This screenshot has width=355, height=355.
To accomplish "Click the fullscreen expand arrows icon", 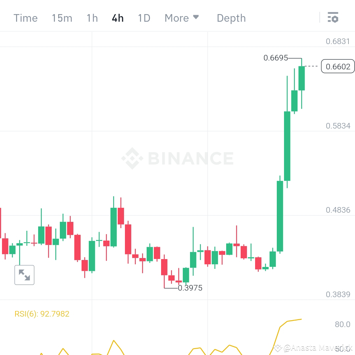I will [24, 275].
